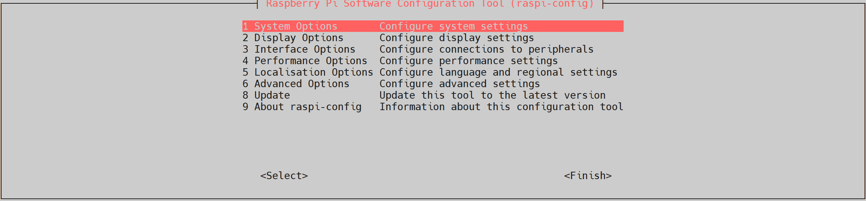This screenshot has height=201, width=866.
Task: Click the raspi-config window title
Action: (430, 4)
